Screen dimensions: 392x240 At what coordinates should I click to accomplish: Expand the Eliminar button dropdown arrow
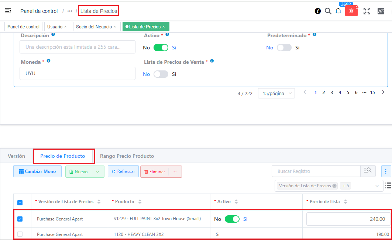[175, 171]
